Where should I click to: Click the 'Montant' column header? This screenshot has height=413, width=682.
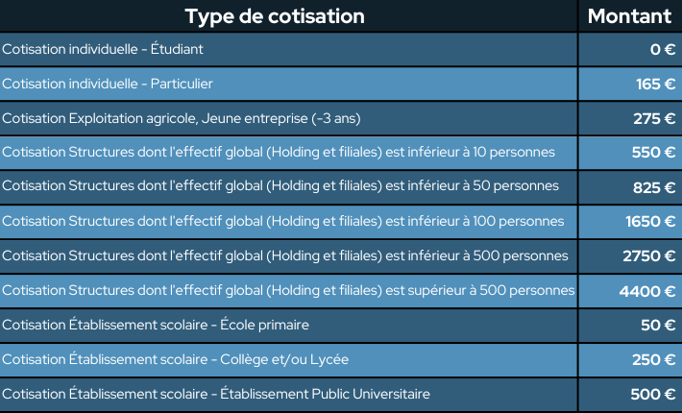coord(629,16)
